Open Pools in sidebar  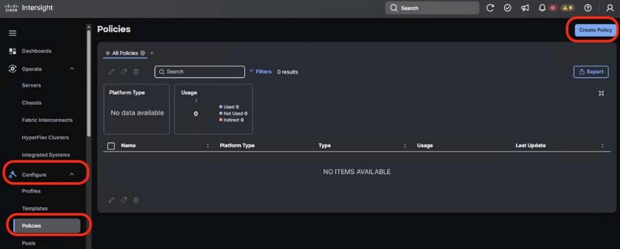28,243
